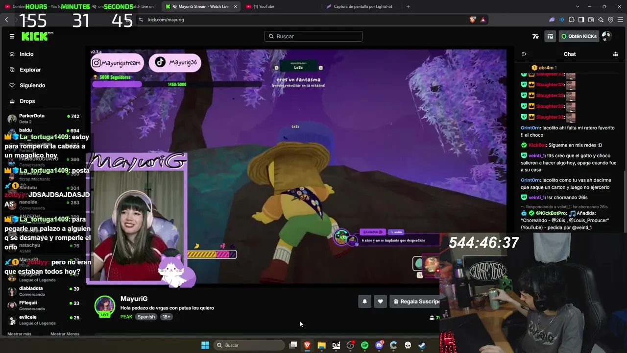Click Mostrar Menos under followed channels
The image size is (627, 353).
pos(65,334)
